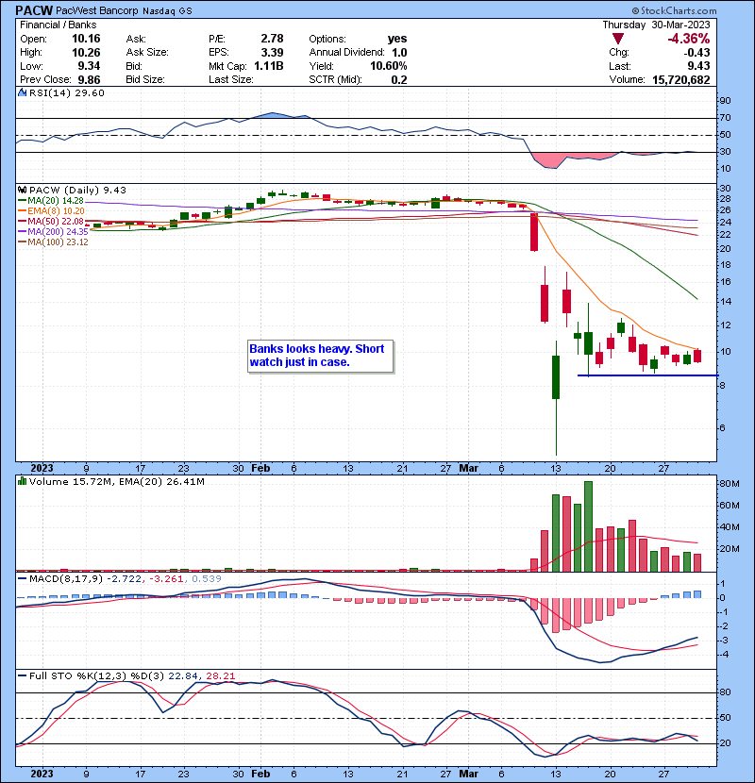Click the 80M tick on the volume axis
This screenshot has height=783, width=755.
(x=729, y=483)
